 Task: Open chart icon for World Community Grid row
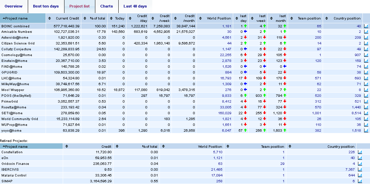(x=366, y=119)
